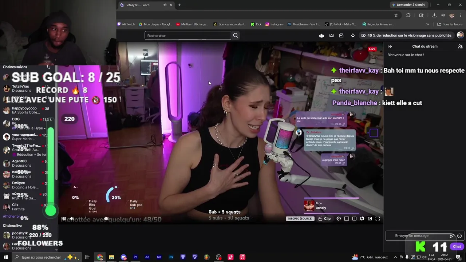This screenshot has width=466, height=262.
Task: Open the Clip button in the player
Action: coord(324,219)
